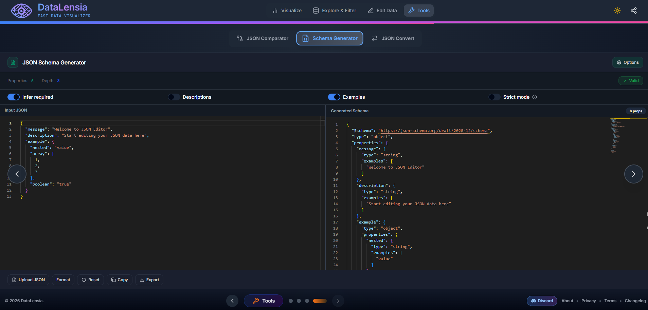Click the Export button
648x310 pixels.
(x=149, y=280)
